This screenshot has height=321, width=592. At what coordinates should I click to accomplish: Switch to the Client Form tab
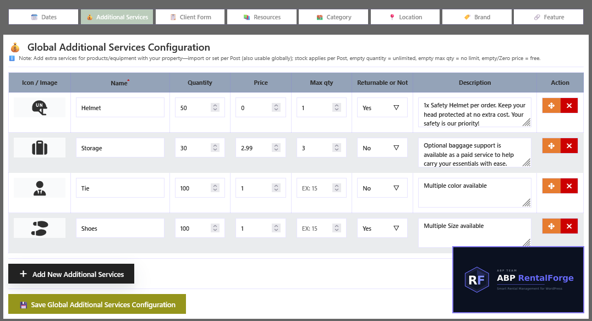pos(190,17)
